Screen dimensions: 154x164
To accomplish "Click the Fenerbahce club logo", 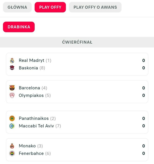I will [12, 153].
